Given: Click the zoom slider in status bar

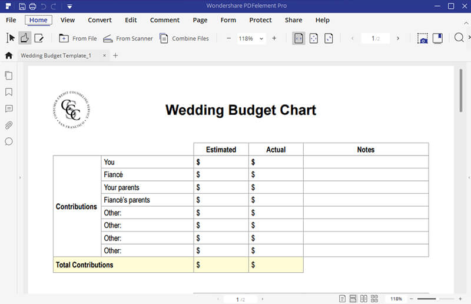Looking at the screenshot, I should [434, 299].
